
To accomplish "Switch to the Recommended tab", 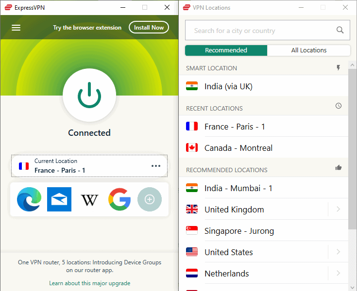I will (x=226, y=50).
